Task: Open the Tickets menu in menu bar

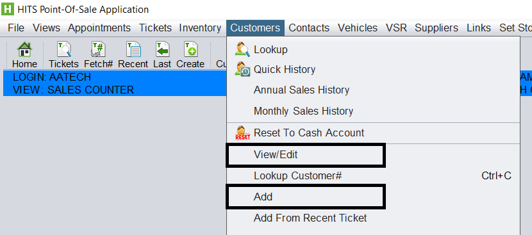Action: point(155,28)
